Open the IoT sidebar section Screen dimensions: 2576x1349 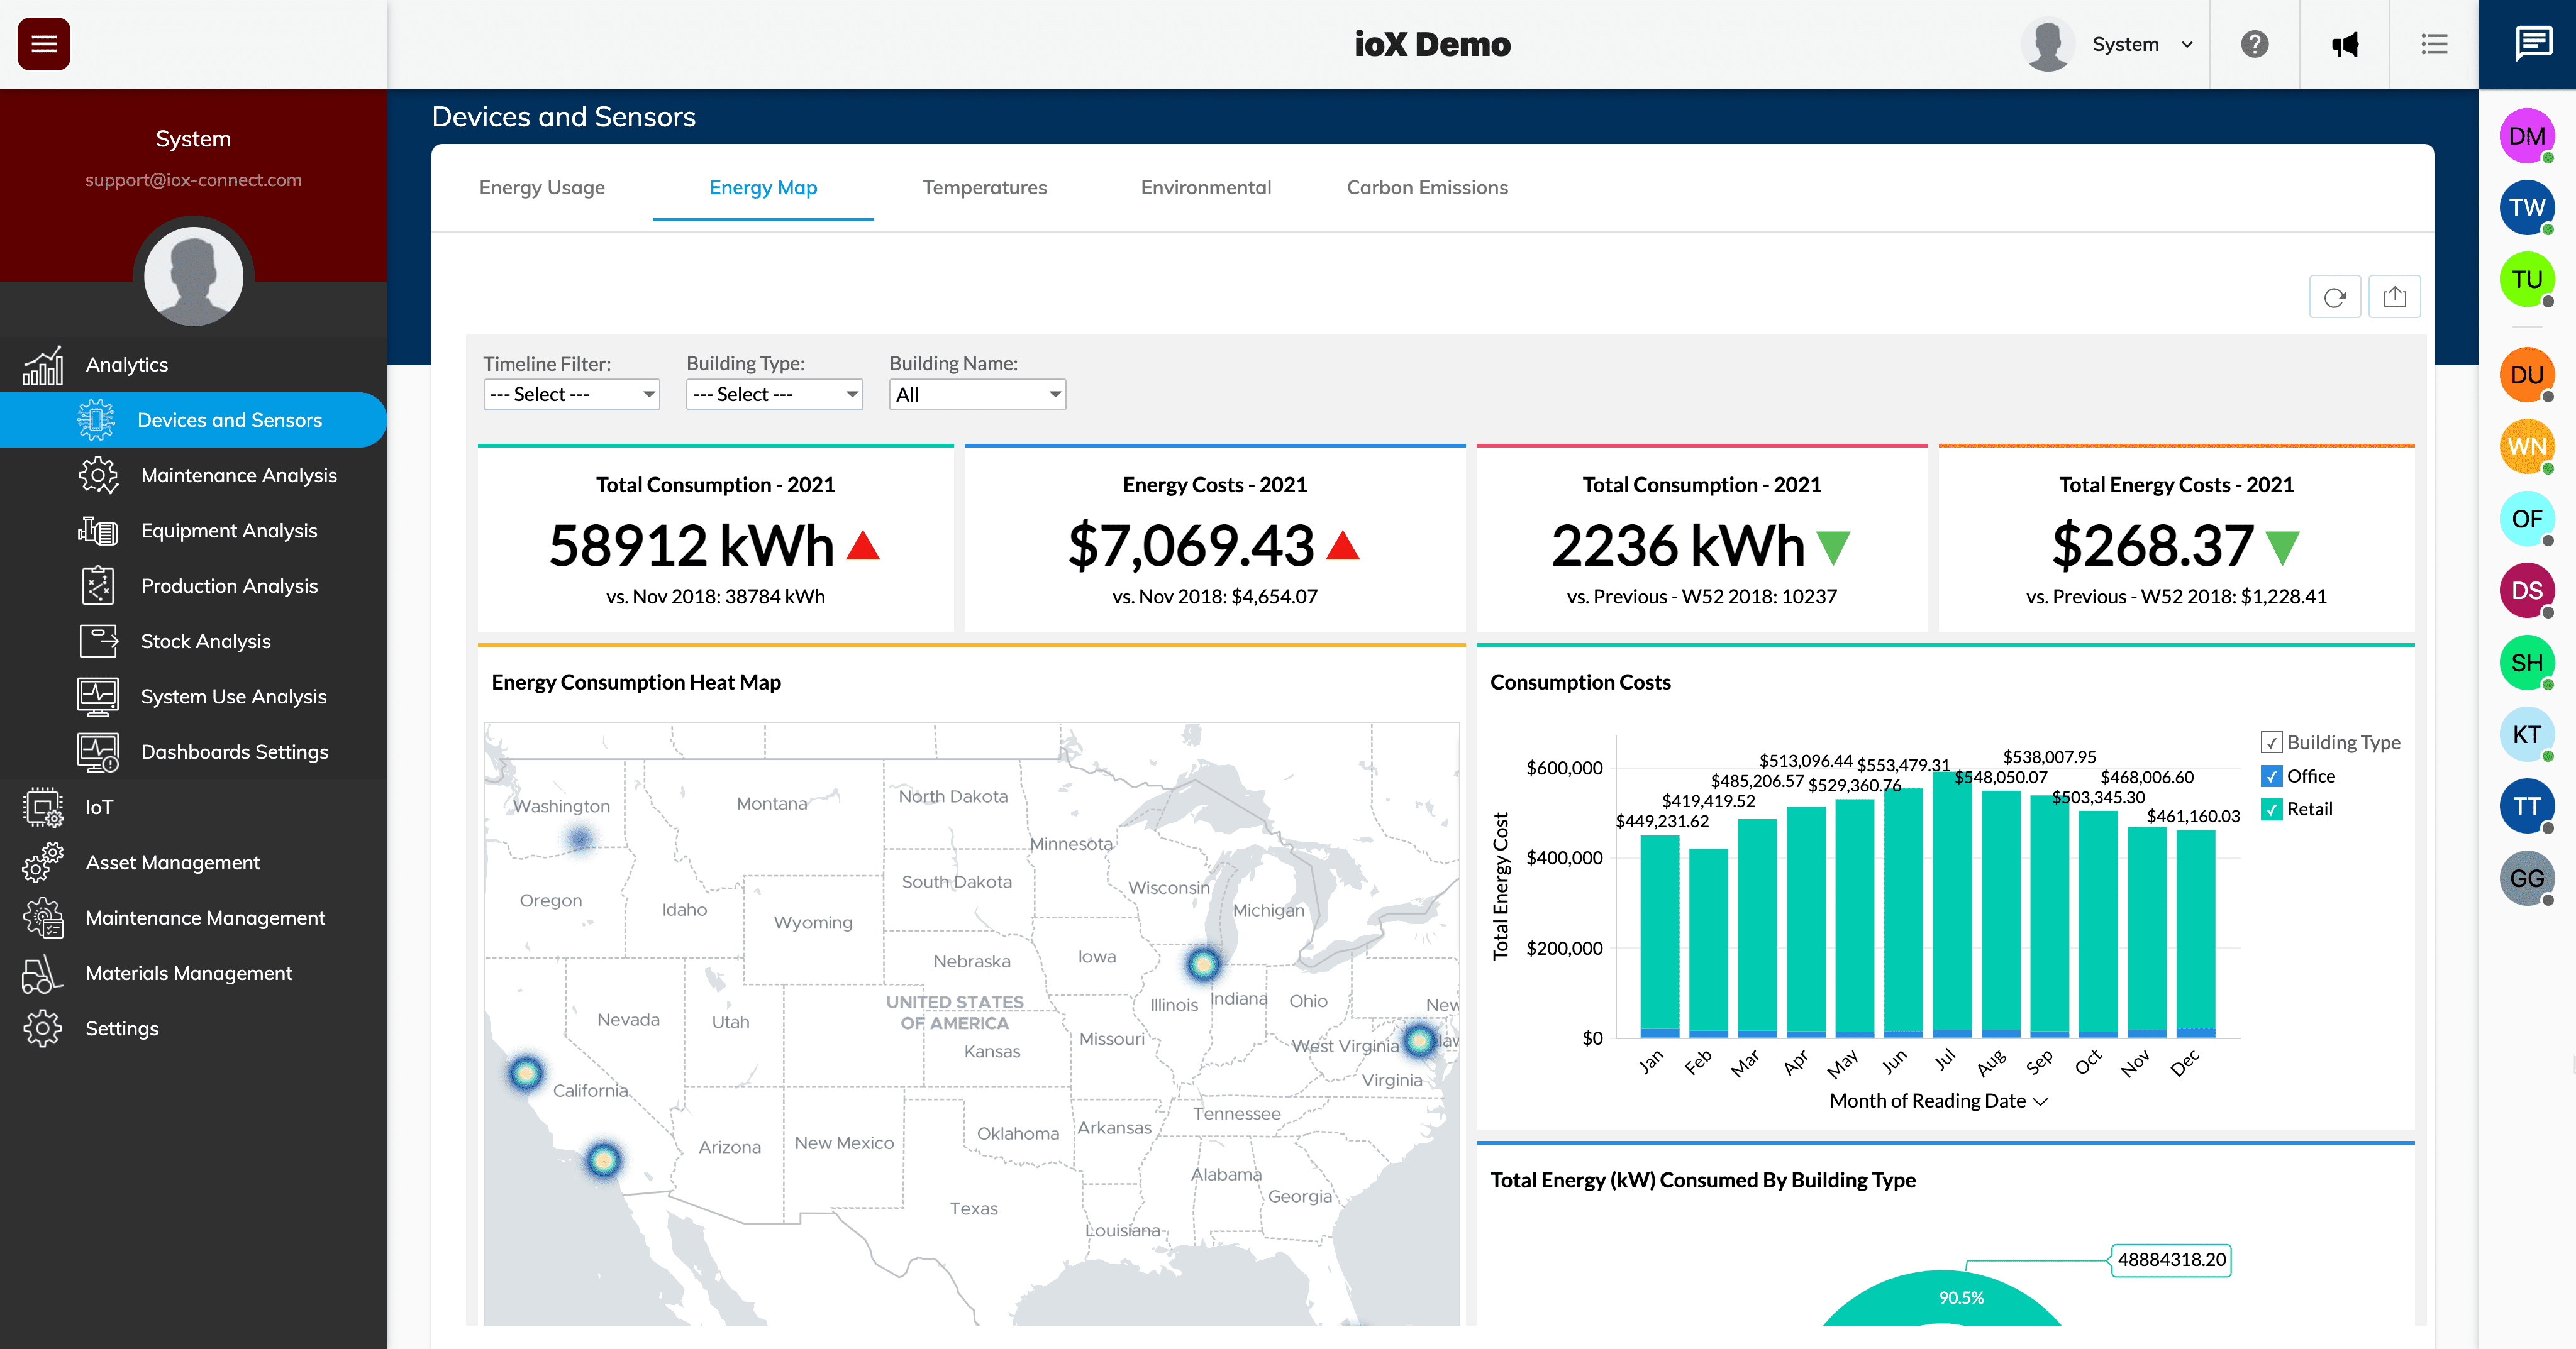[x=99, y=807]
